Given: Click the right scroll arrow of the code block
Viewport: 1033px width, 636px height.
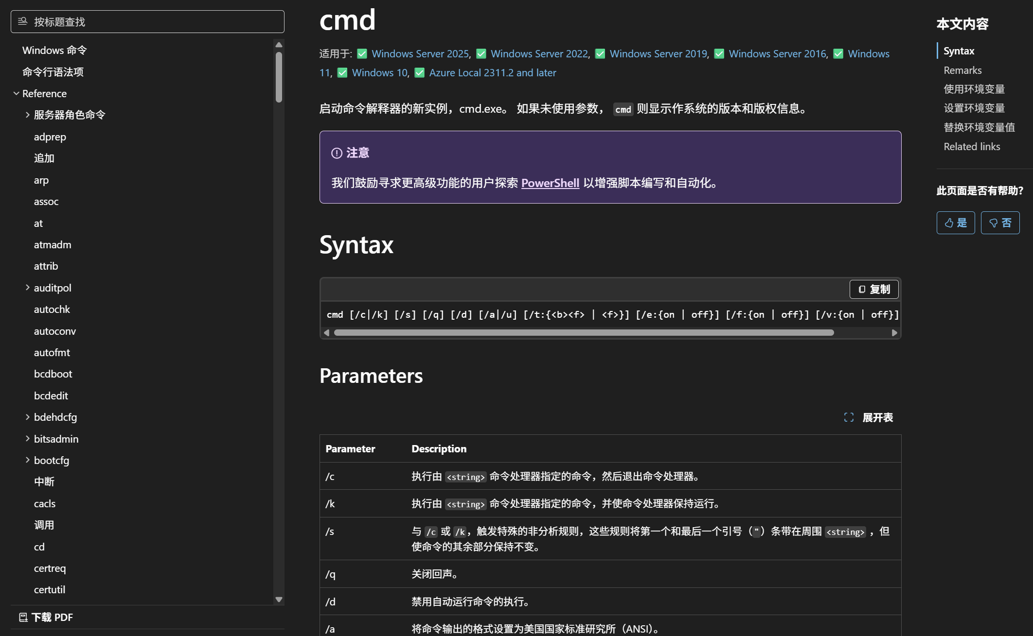Looking at the screenshot, I should 894,332.
